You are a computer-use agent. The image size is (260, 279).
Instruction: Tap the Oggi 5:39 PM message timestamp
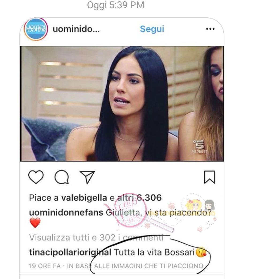[x=116, y=5]
